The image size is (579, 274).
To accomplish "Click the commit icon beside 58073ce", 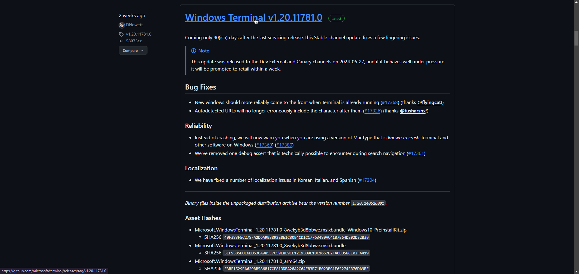I will pos(121,41).
